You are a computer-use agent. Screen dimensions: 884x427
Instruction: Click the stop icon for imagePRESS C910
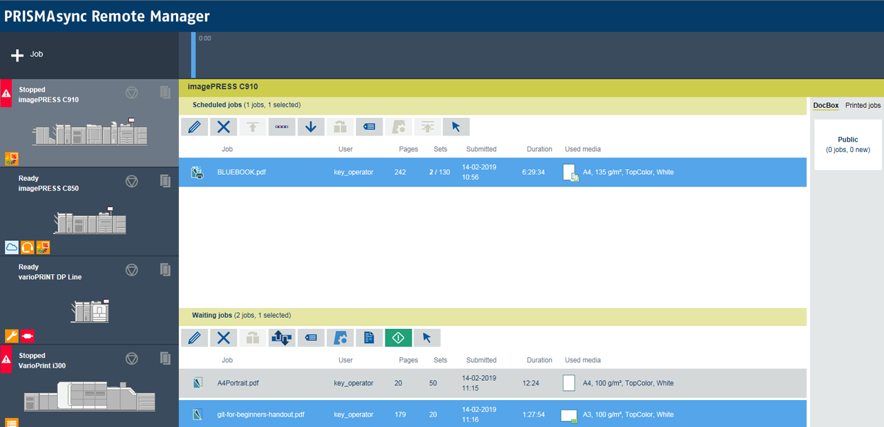(x=132, y=93)
